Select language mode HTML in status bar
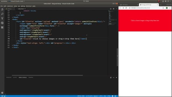Viewport: 172px width, 97px height. [x=109, y=96]
